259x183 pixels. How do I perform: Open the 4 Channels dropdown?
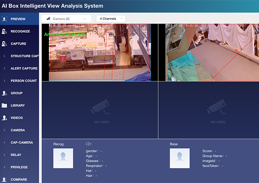coord(111,19)
